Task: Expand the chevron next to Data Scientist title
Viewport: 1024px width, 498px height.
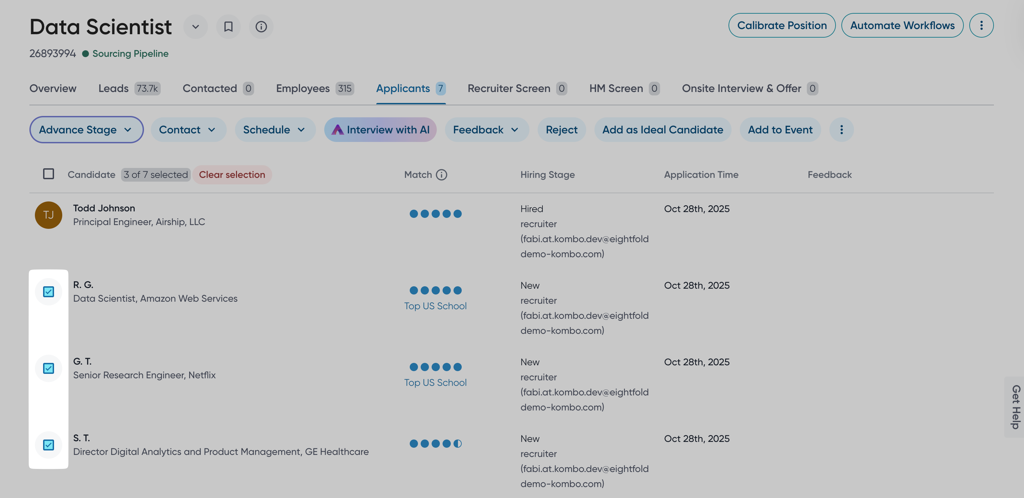Action: [195, 27]
